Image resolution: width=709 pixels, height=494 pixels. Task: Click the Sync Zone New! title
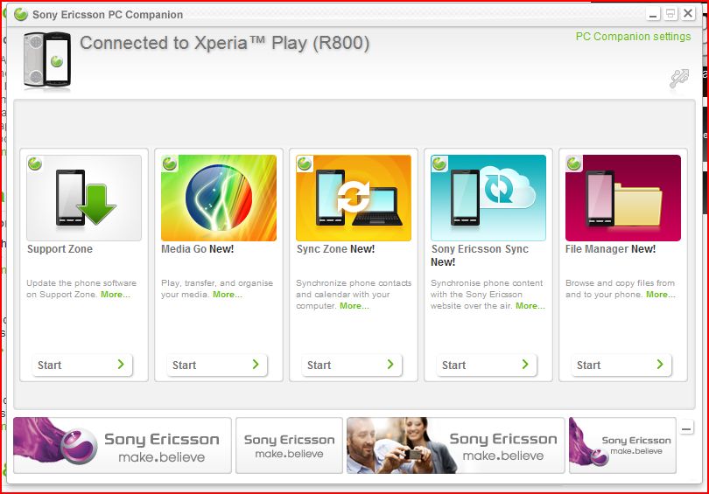tap(335, 249)
